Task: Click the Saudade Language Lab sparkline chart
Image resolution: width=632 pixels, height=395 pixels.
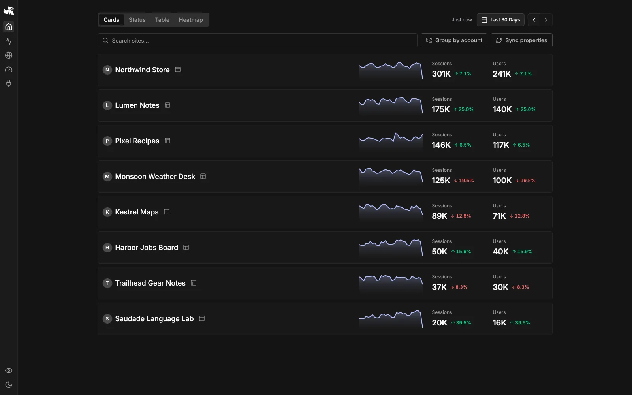Action: 391,319
